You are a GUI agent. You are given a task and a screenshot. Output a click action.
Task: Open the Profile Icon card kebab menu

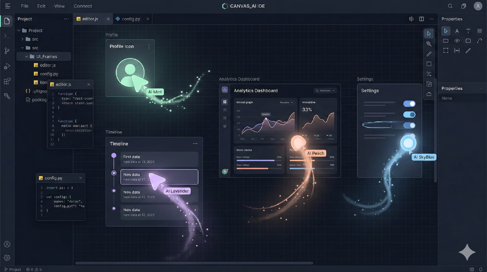(149, 46)
